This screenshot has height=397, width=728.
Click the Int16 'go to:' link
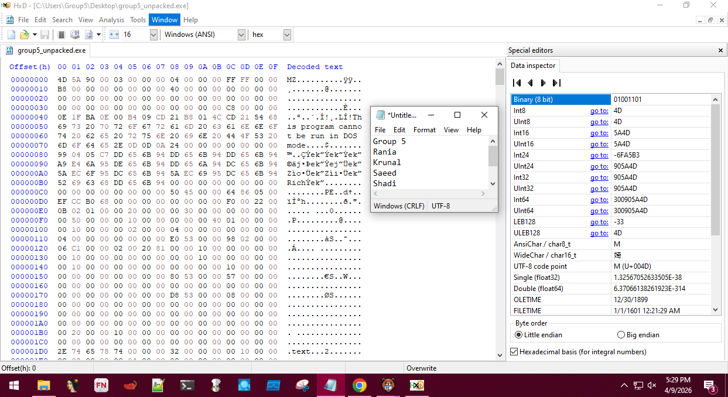[x=599, y=133]
